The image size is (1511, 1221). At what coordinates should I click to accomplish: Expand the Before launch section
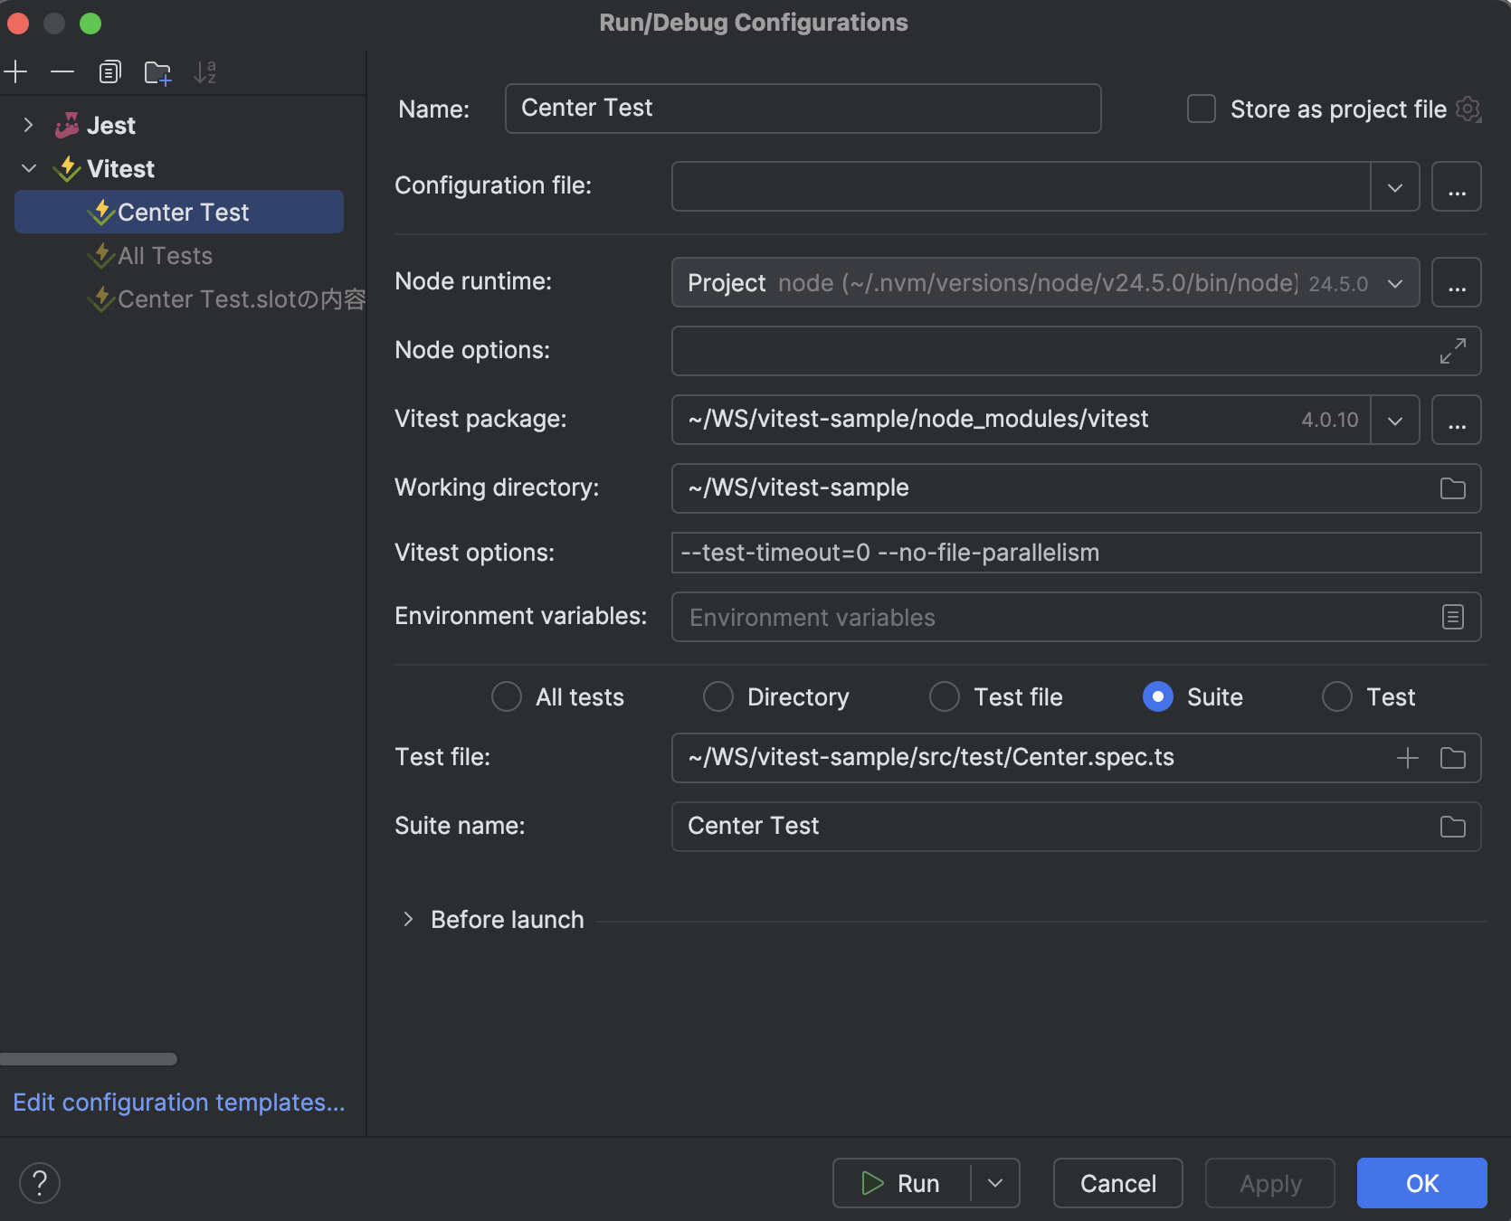click(x=408, y=920)
